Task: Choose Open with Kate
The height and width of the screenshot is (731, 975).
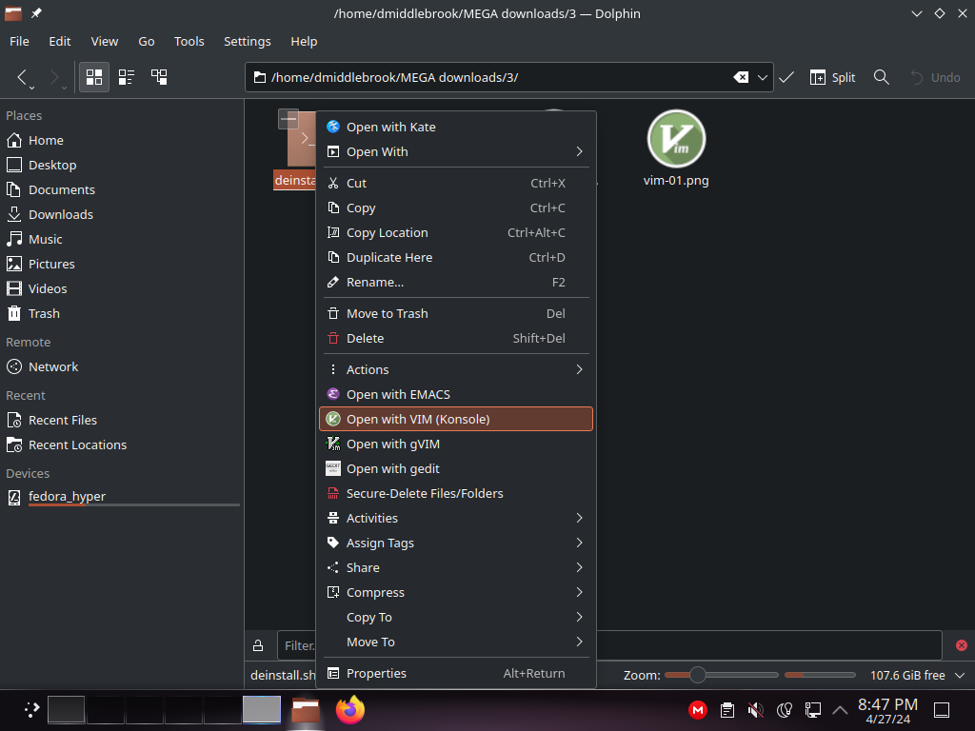Action: [x=456, y=127]
